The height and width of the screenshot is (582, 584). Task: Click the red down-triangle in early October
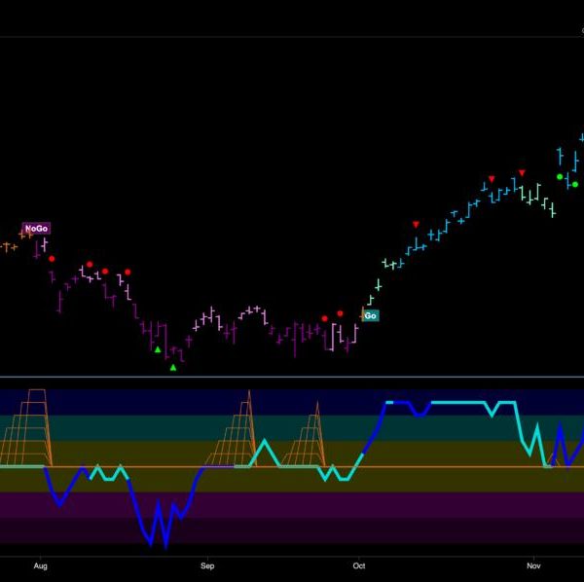tap(416, 225)
